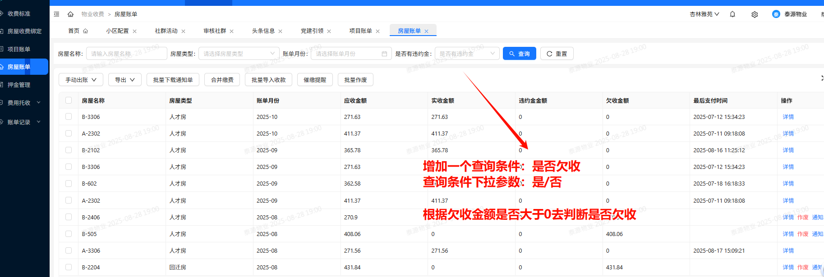Image resolution: width=824 pixels, height=277 pixels.
Task: Select the checkbox for B-505 row
Action: tap(69, 234)
